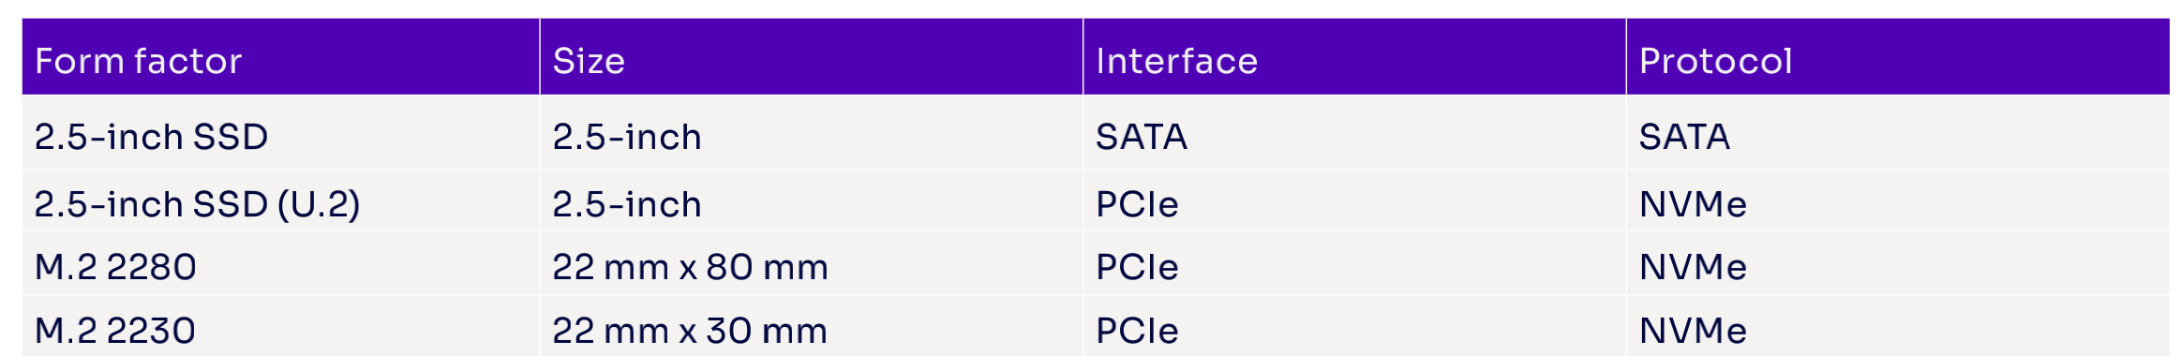Click the 2.5-inch size in SATA row
This screenshot has height=356, width=2180.
coord(812,133)
